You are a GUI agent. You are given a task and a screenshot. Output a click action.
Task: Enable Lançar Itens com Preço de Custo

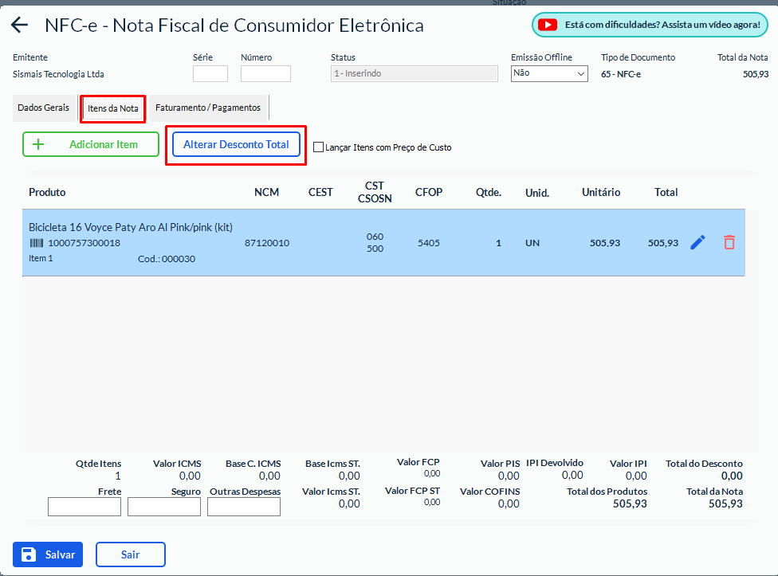(319, 147)
